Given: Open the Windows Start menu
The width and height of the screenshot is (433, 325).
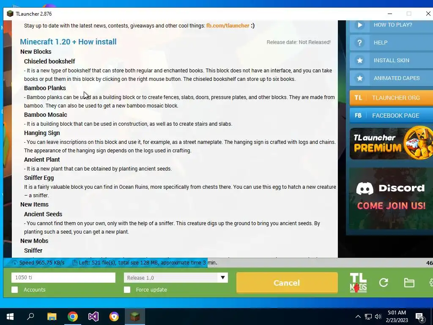Looking at the screenshot, I should 10,317.
